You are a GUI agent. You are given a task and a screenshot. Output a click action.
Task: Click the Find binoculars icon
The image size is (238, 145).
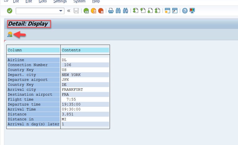tap(118, 11)
